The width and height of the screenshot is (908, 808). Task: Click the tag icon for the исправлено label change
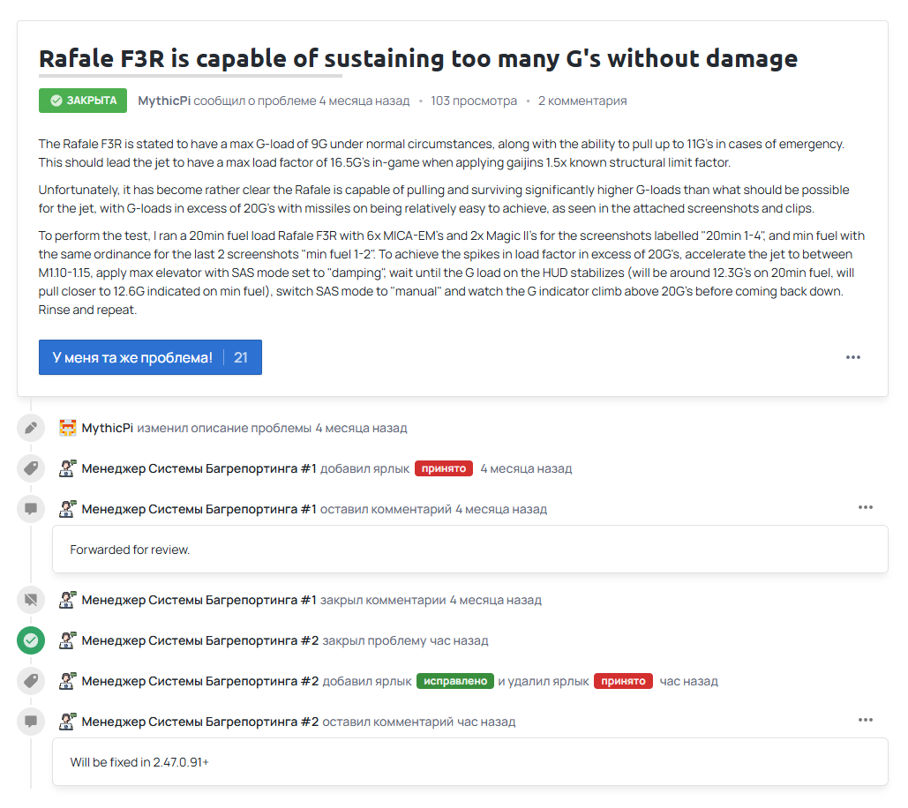[x=31, y=681]
